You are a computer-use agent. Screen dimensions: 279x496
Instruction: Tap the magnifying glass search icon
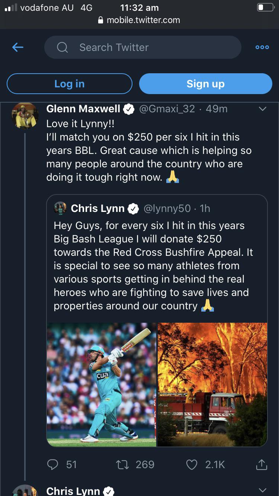62,47
